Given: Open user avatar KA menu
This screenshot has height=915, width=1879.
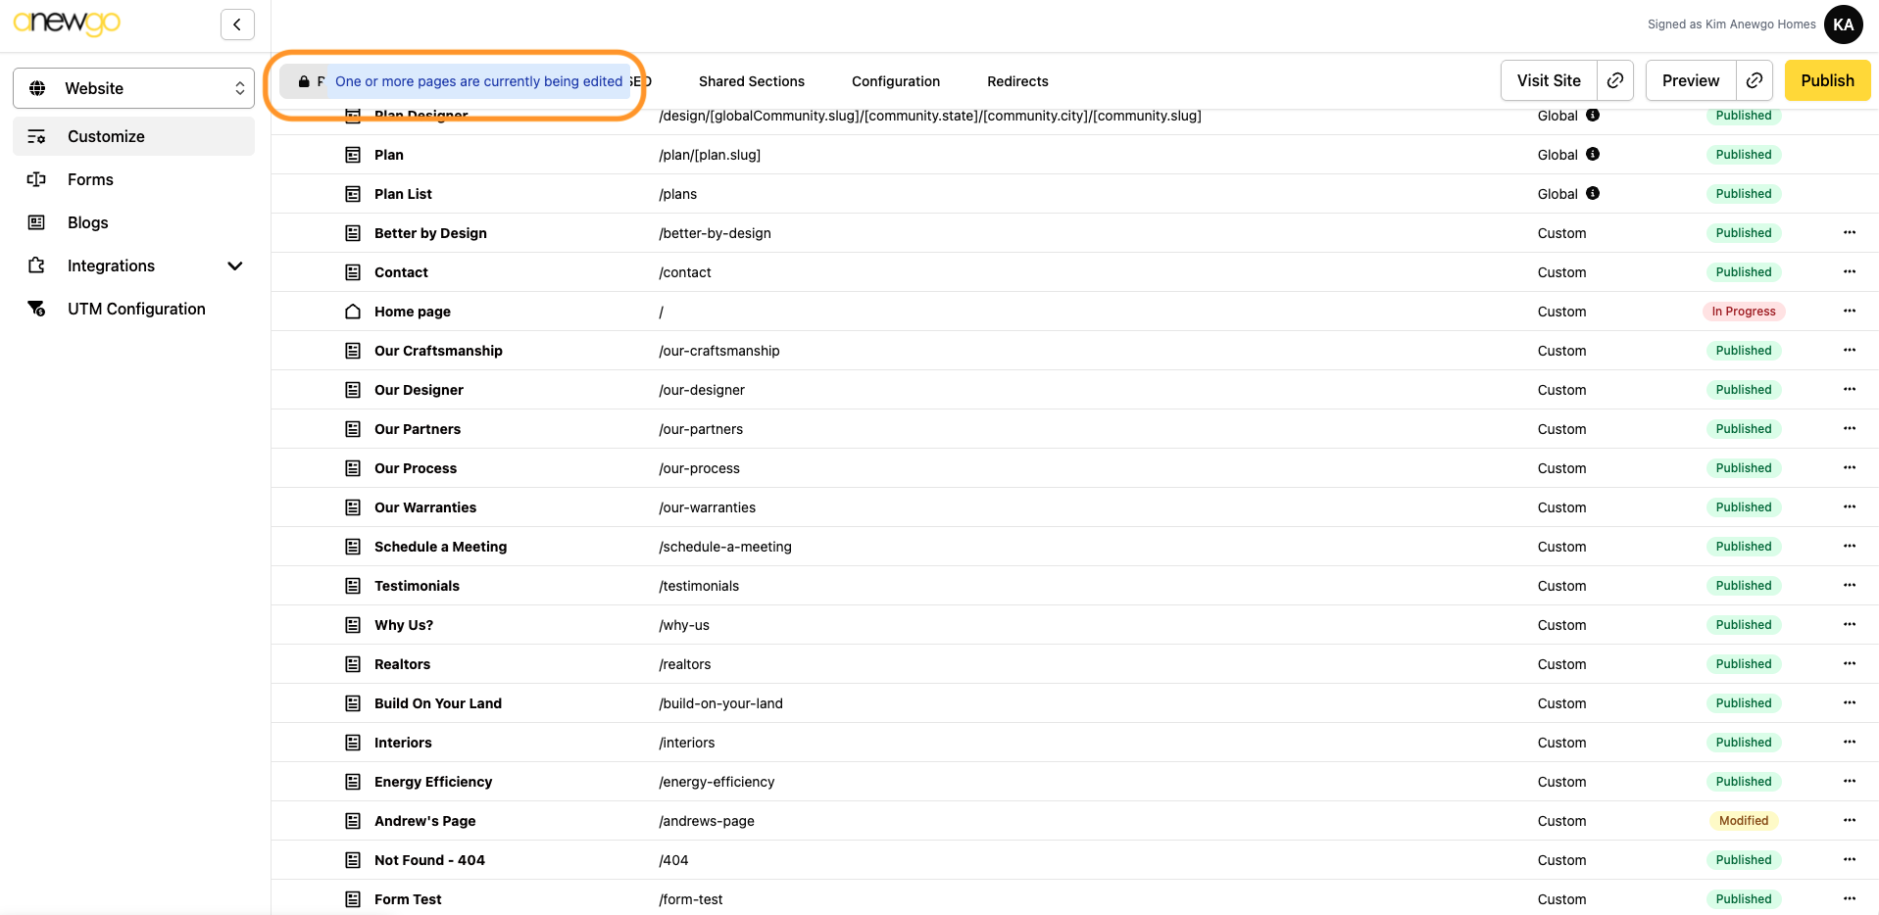Looking at the screenshot, I should (x=1843, y=24).
